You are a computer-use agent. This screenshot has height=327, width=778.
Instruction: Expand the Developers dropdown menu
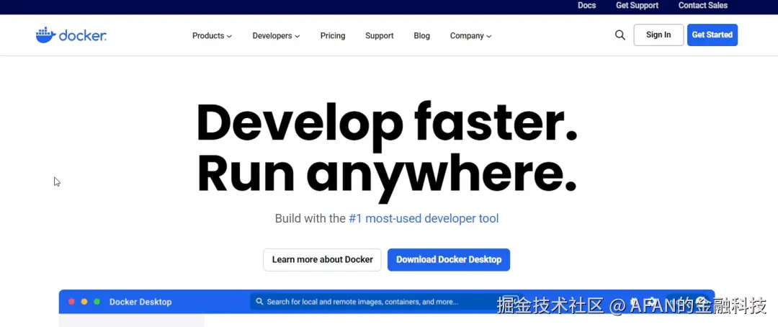coord(276,36)
